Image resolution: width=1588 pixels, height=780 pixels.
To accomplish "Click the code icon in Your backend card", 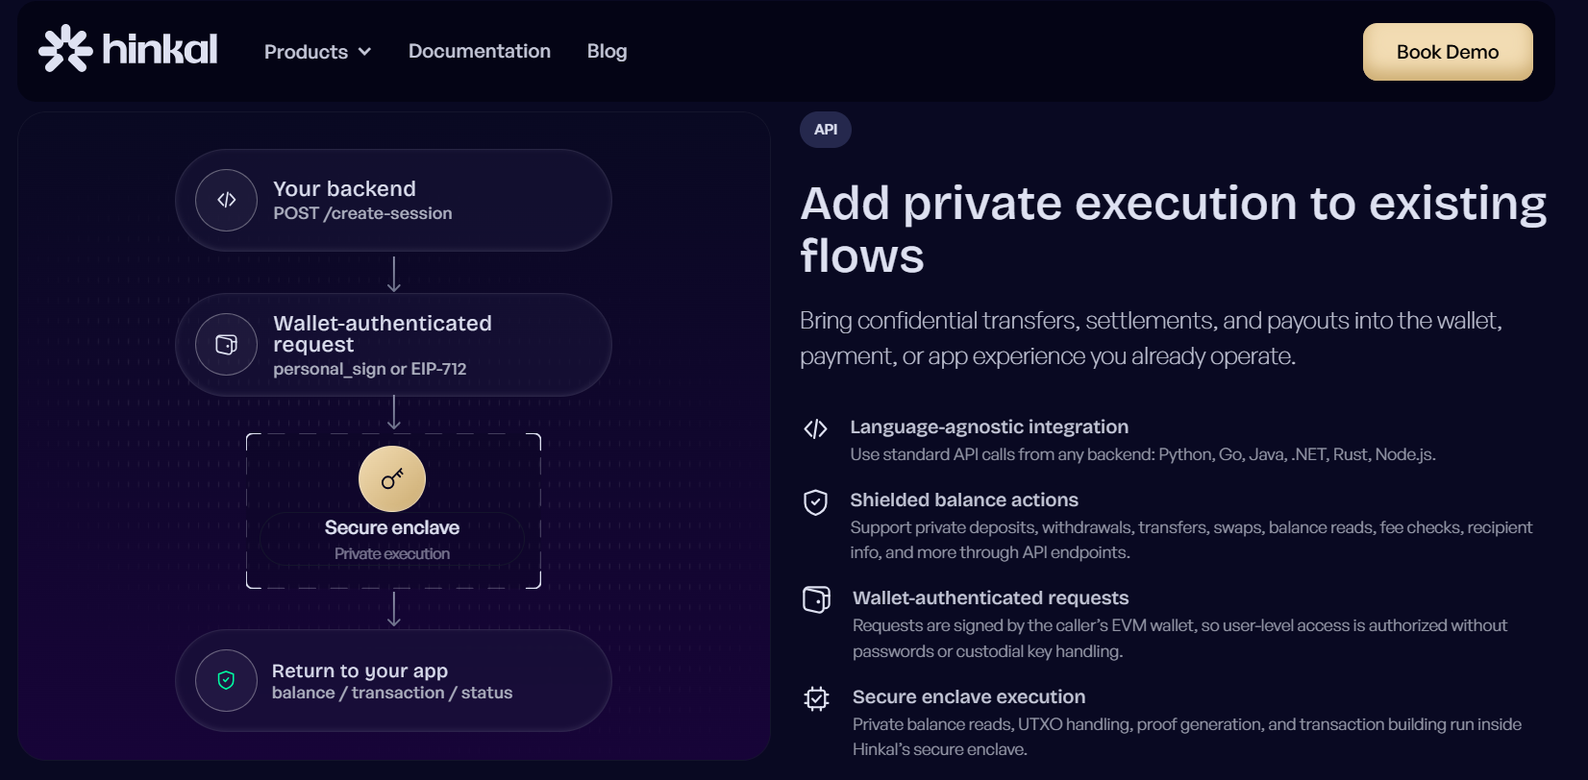I will coord(226,200).
